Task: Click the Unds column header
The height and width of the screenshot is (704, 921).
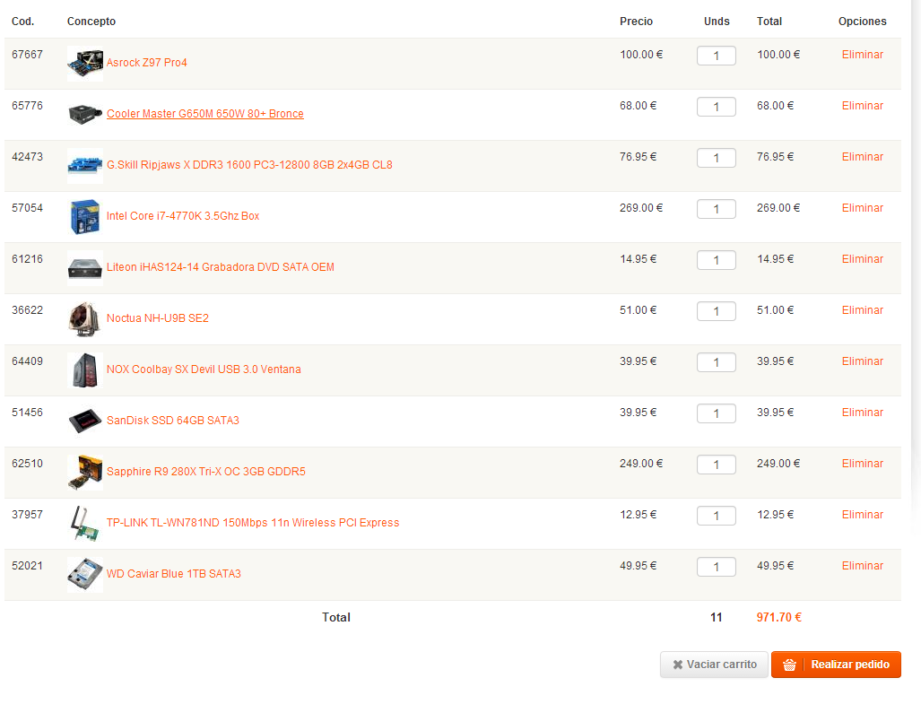Action: click(x=717, y=22)
